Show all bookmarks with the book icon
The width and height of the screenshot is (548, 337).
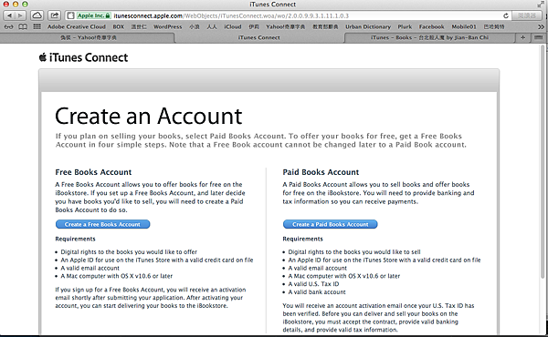23,26
